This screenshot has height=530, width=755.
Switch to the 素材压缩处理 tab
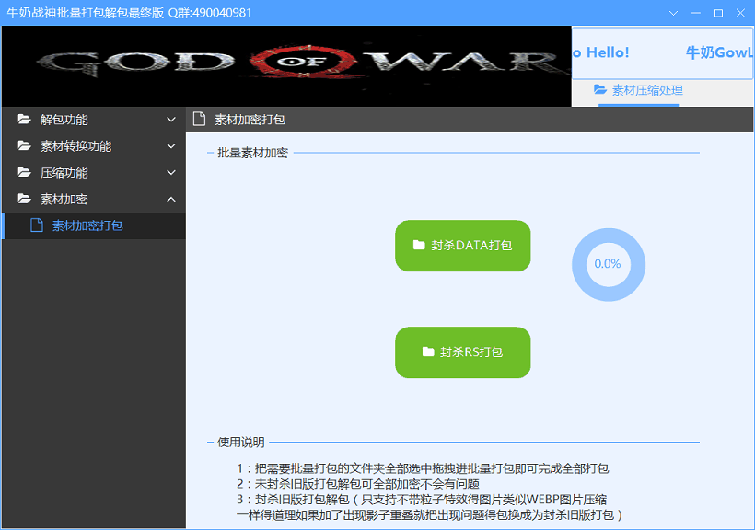click(x=639, y=90)
